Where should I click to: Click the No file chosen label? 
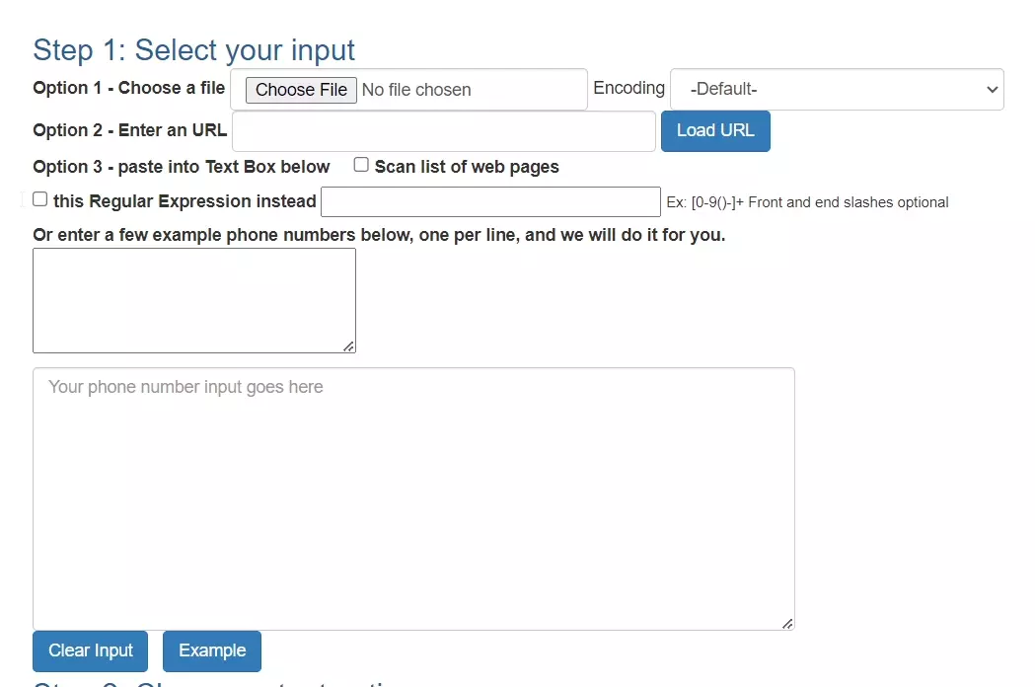pos(416,89)
